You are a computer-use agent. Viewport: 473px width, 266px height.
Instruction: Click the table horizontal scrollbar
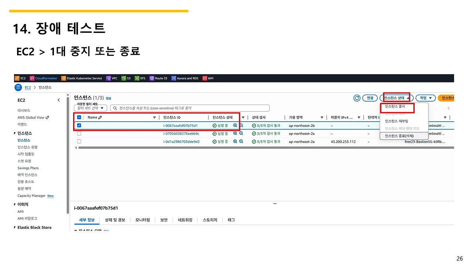point(266,147)
